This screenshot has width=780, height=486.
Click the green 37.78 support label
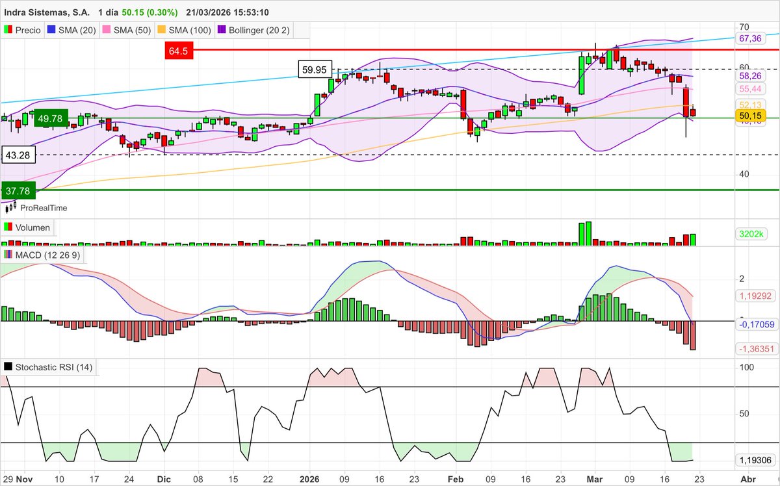click(x=18, y=190)
